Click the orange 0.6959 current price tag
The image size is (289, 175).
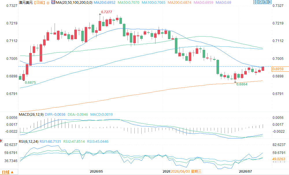coord(280,69)
